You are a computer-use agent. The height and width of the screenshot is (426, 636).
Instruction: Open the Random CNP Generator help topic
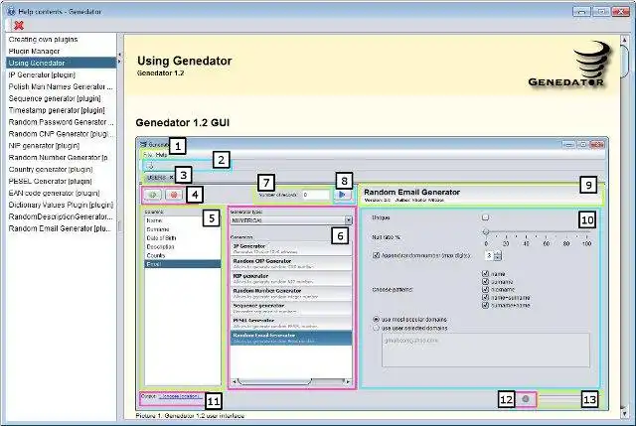[61, 133]
